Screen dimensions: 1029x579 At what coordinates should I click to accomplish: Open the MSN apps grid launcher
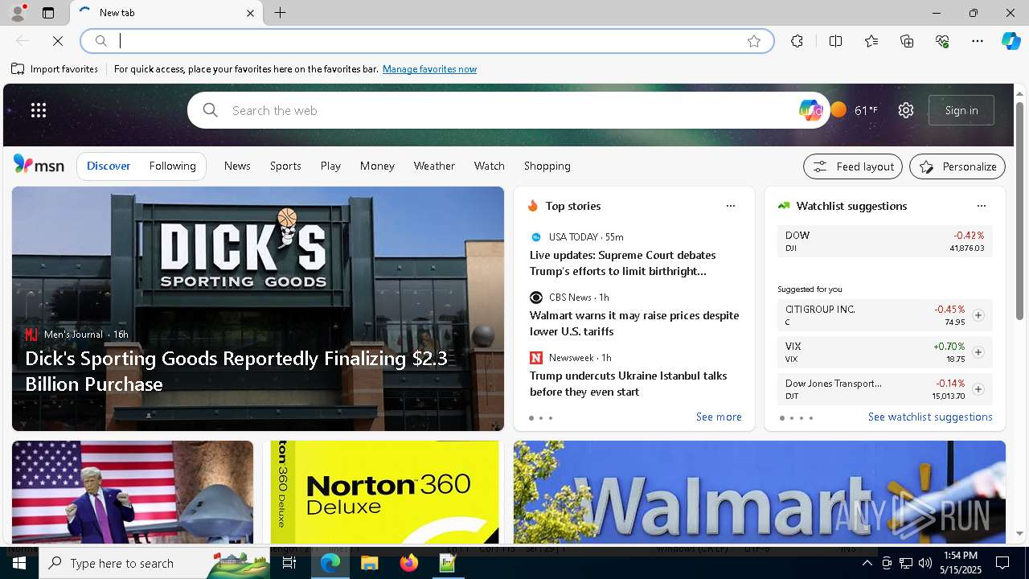[39, 110]
